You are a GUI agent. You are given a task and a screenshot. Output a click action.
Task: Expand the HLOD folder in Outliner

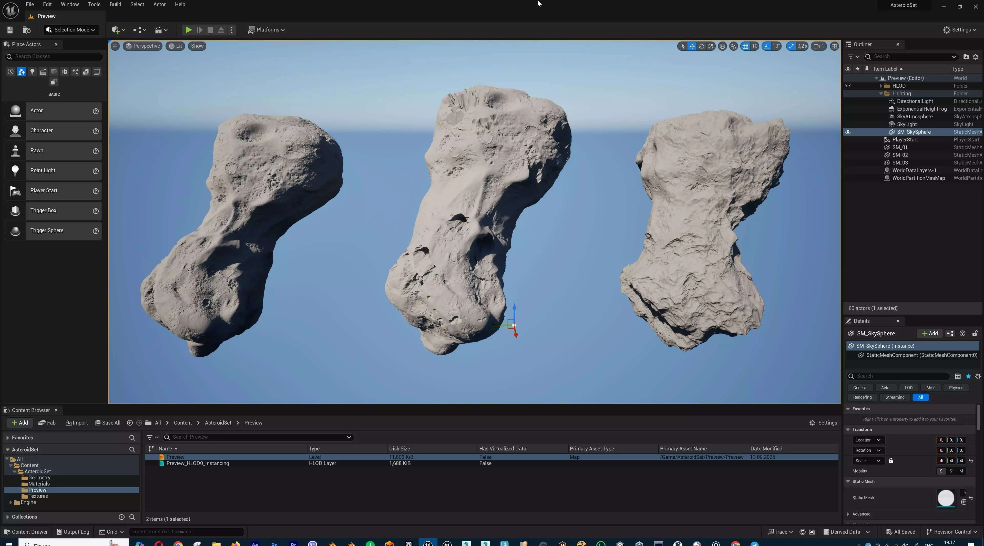881,86
